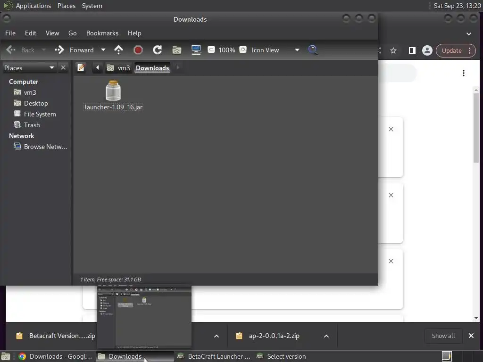Switch to Select version taskbar item
Viewport: 483px width, 362px height.
(x=281, y=356)
